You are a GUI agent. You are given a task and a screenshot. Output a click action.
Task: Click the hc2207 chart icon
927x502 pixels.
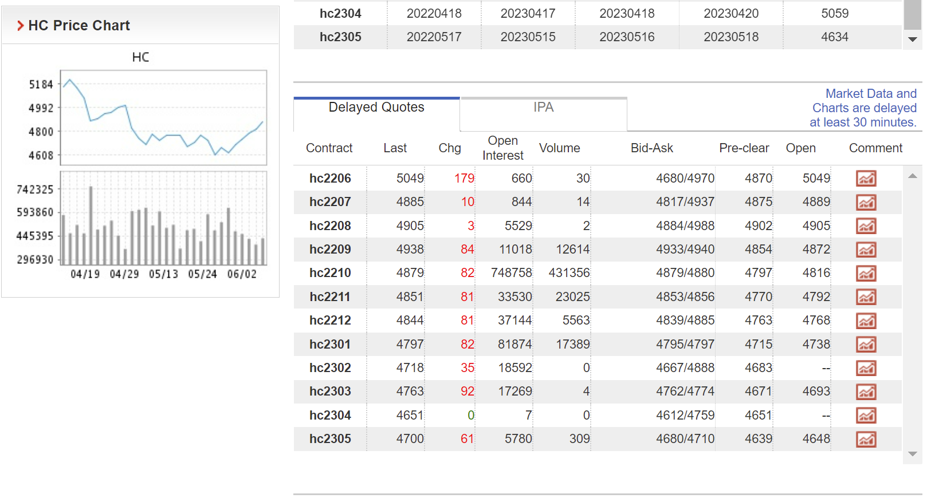[x=866, y=202]
